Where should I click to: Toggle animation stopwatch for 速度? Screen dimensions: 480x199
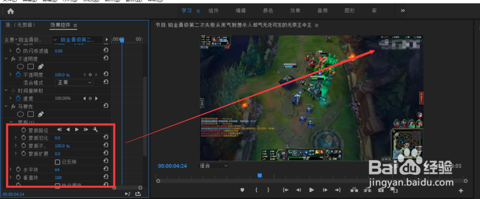(x=18, y=98)
